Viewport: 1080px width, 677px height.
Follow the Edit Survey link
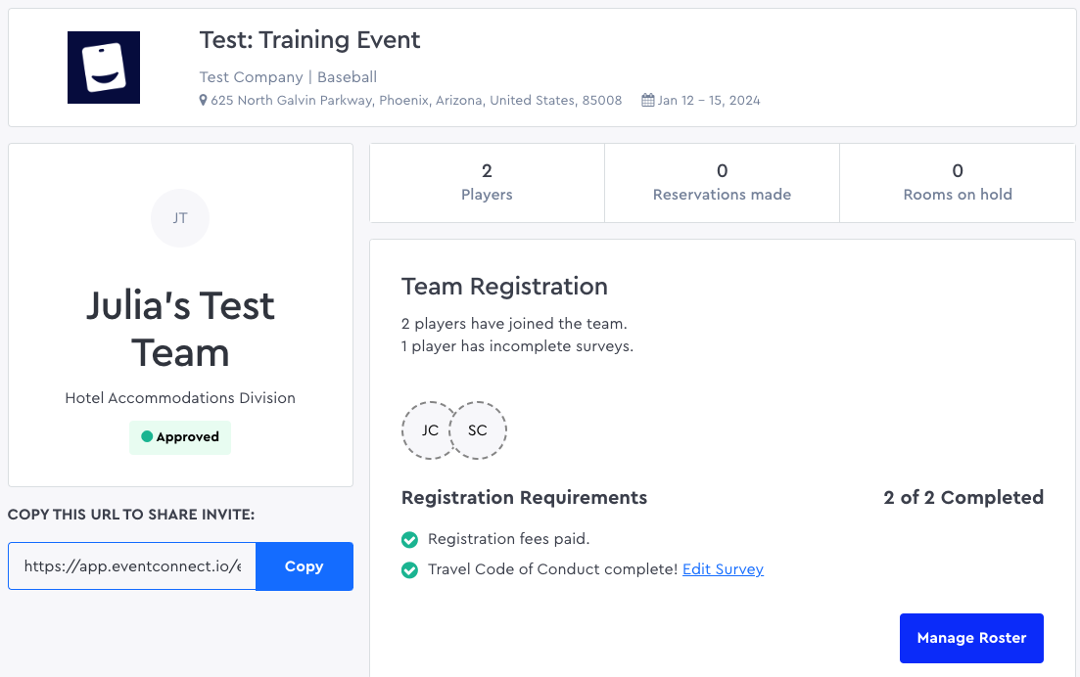723,569
